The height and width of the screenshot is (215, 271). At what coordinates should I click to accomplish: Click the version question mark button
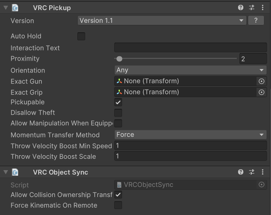pos(256,21)
